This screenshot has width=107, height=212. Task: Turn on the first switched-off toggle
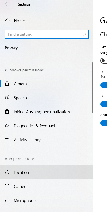(104, 61)
